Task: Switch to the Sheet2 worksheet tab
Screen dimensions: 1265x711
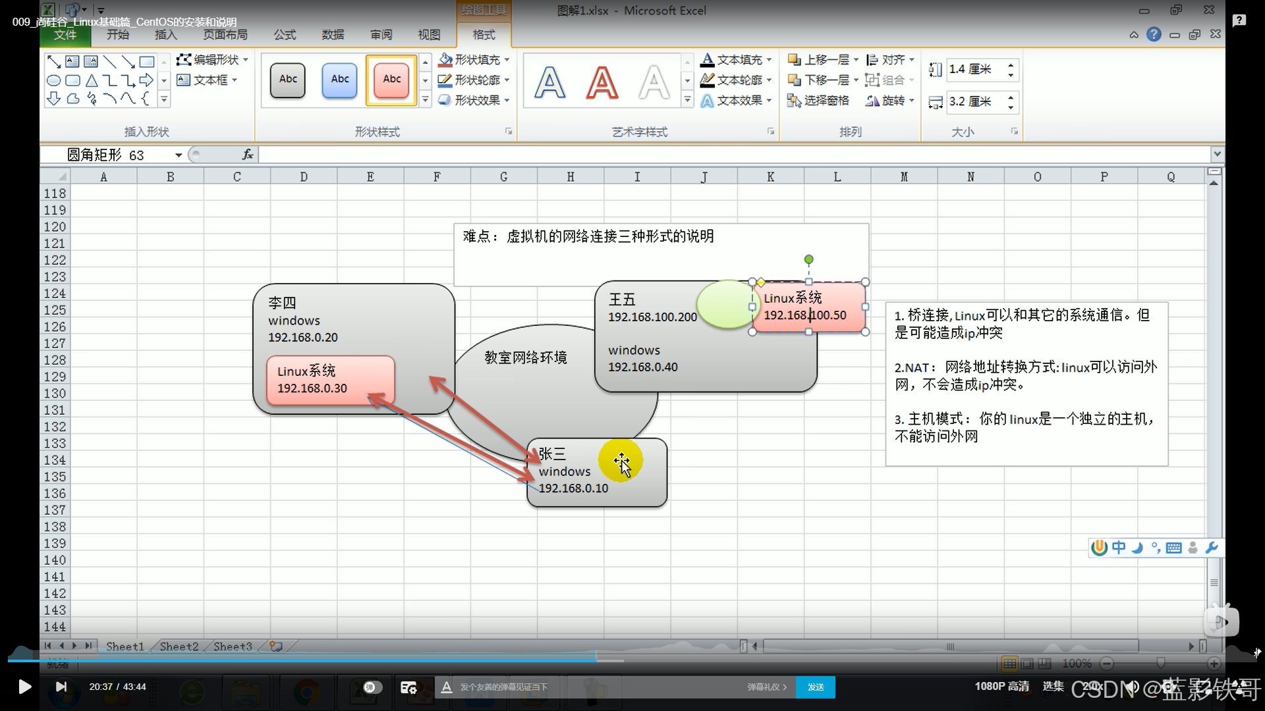Action: (x=179, y=646)
